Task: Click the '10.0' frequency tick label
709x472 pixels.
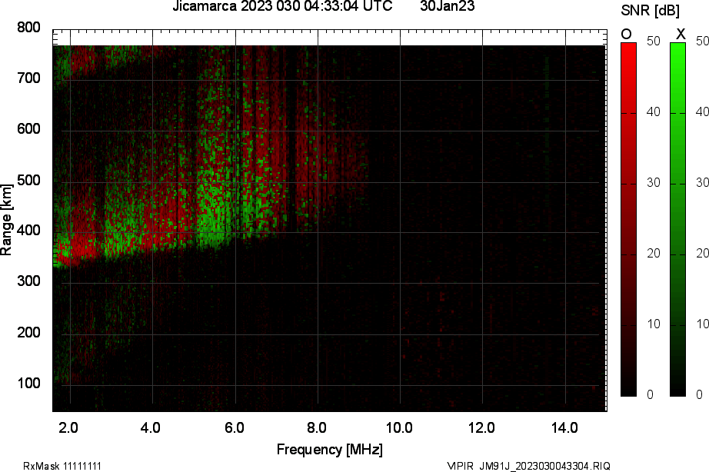Action: [399, 427]
